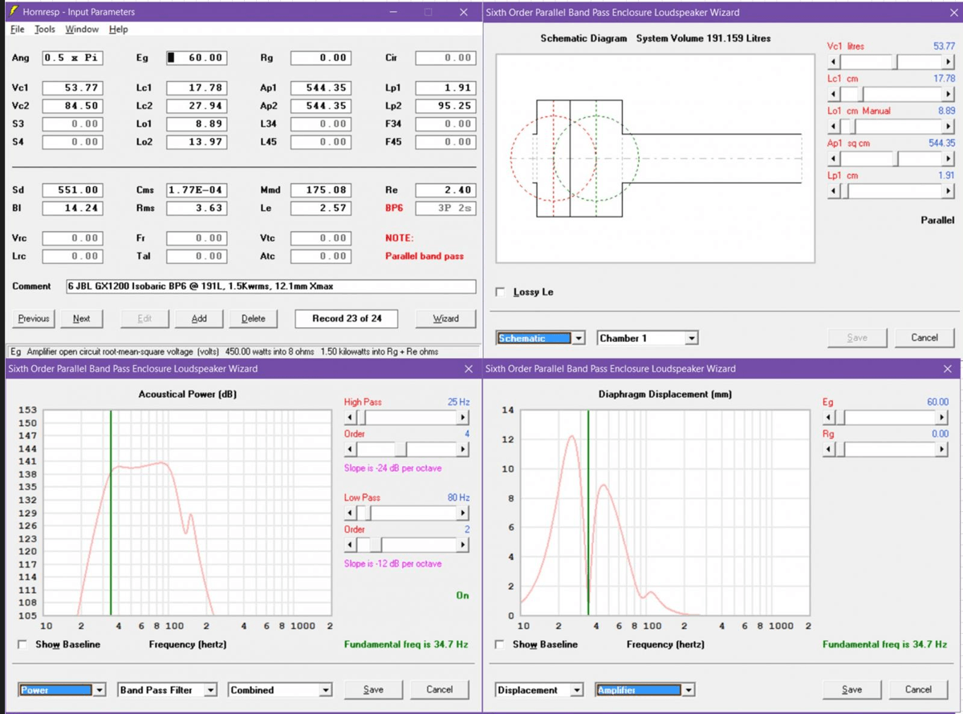Screen dimensions: 963x714
Task: Click the Vc1 litres slider left arrow
Action: (x=832, y=62)
